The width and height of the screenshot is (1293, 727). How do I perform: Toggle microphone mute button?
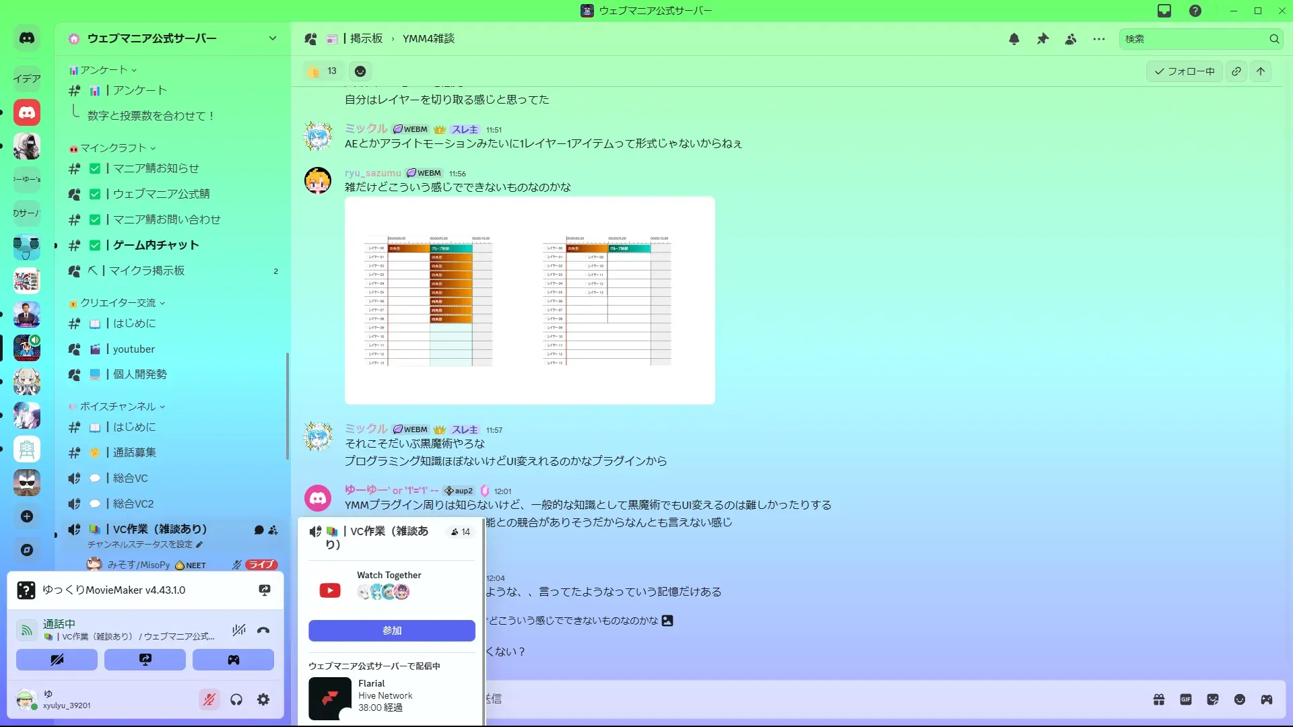click(209, 699)
